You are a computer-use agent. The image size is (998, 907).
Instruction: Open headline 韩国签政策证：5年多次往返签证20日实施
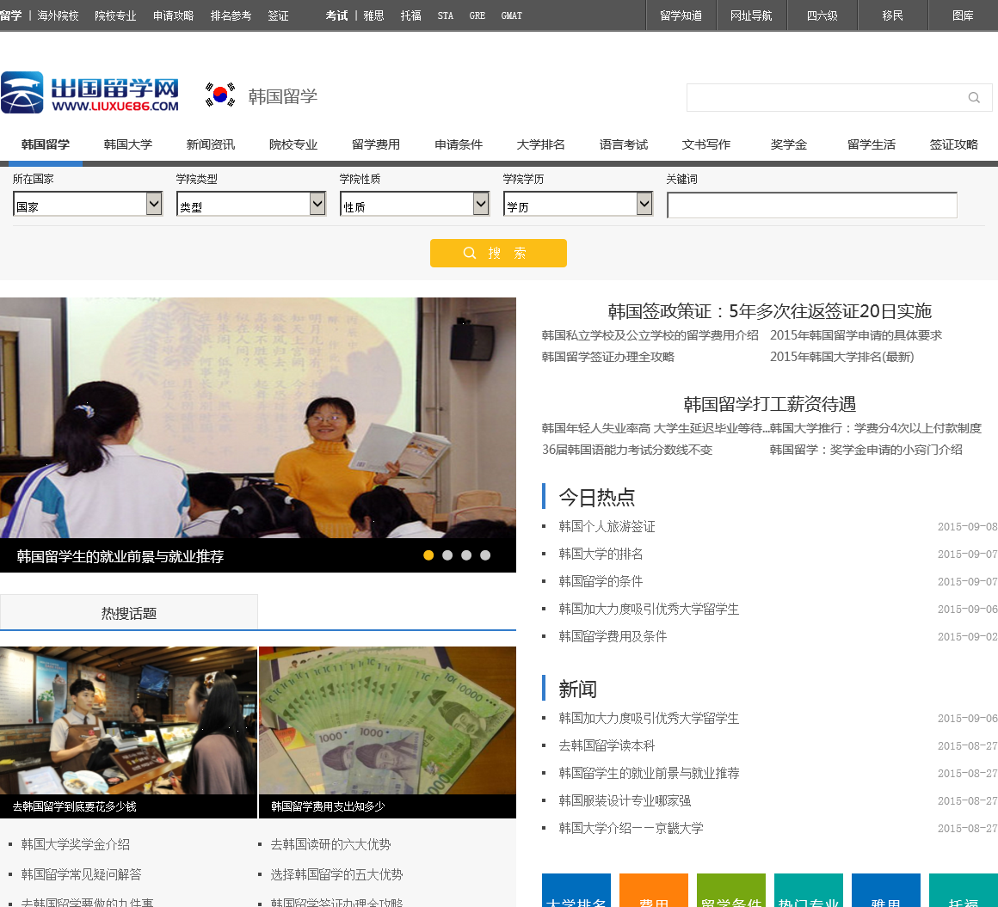(x=769, y=311)
